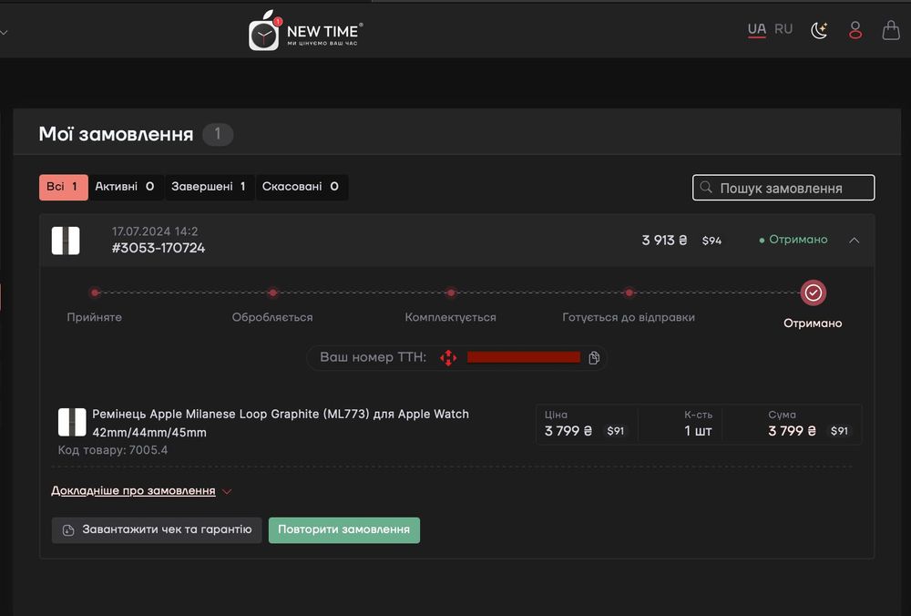This screenshot has width=911, height=616.
Task: Toggle dark mode moon icon
Action: (x=819, y=30)
